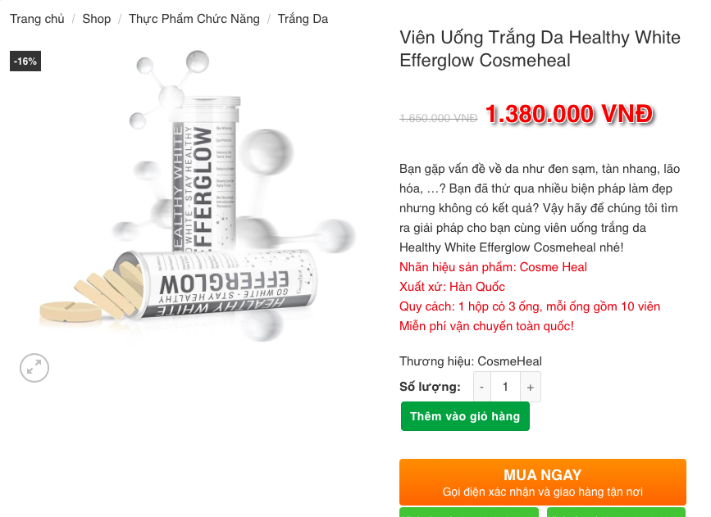Image resolution: width=711 pixels, height=517 pixels.
Task: Focus the quantity number field
Action: click(x=505, y=387)
